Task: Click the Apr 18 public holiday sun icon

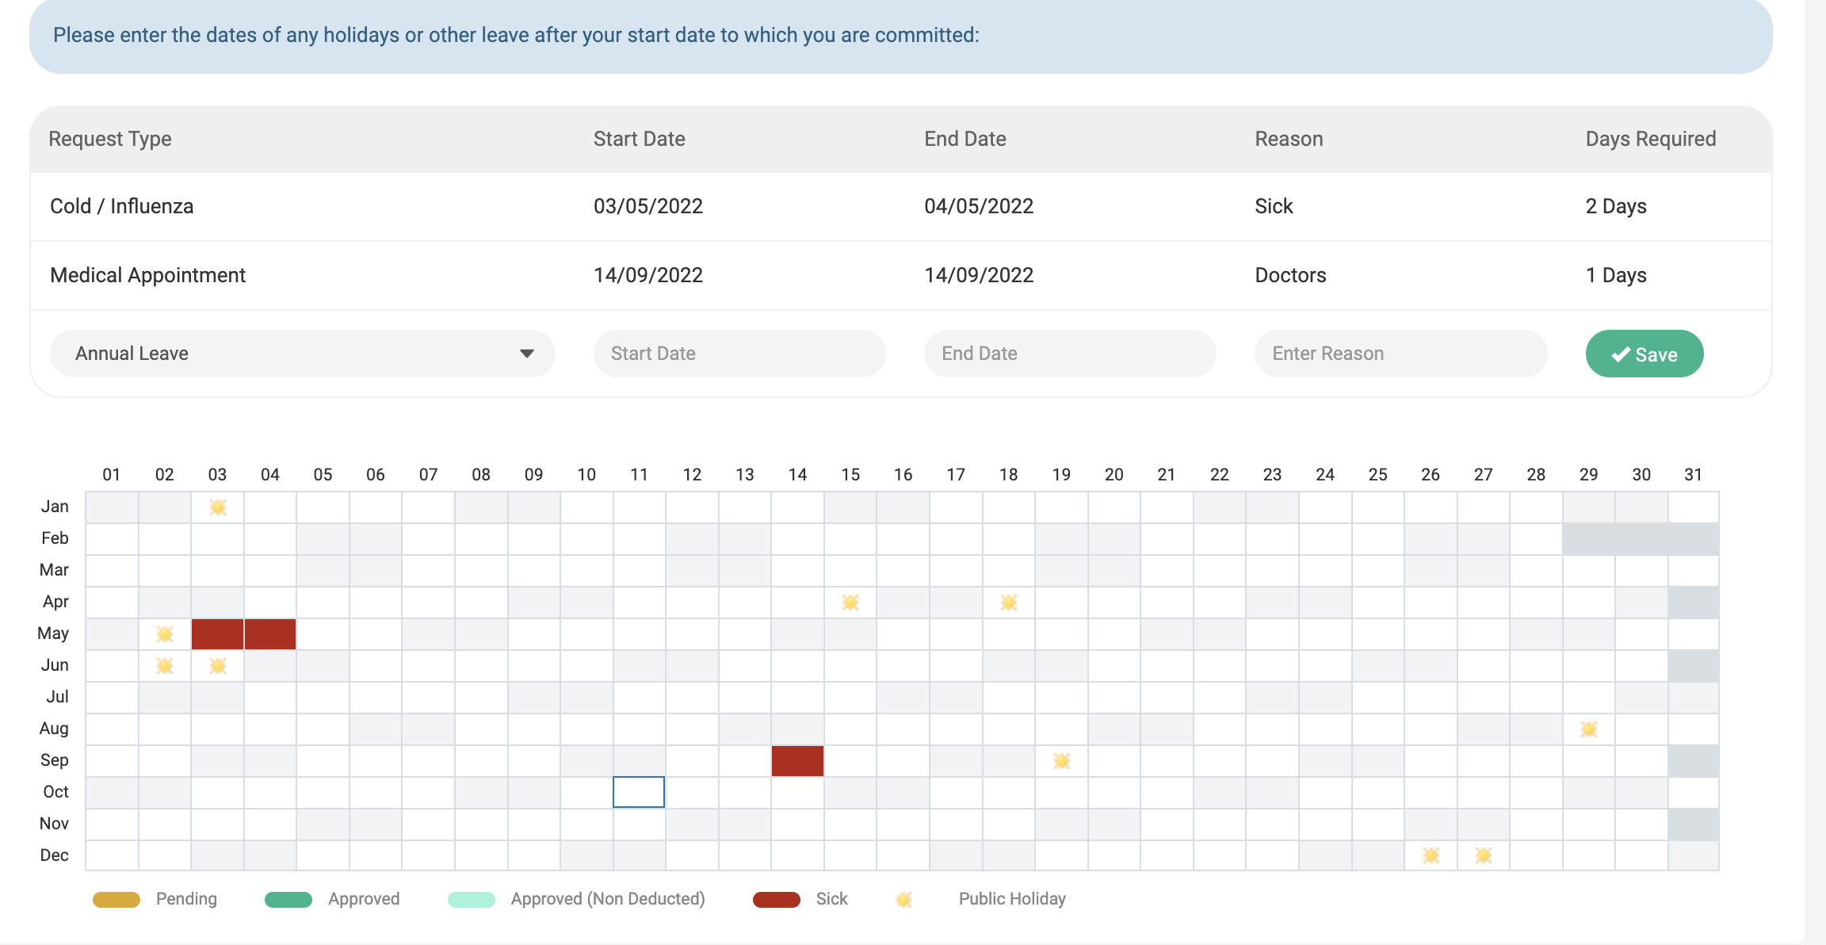Action: (1008, 603)
